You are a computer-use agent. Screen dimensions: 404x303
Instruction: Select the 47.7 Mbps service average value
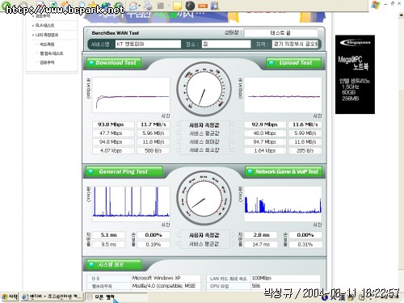click(113, 133)
